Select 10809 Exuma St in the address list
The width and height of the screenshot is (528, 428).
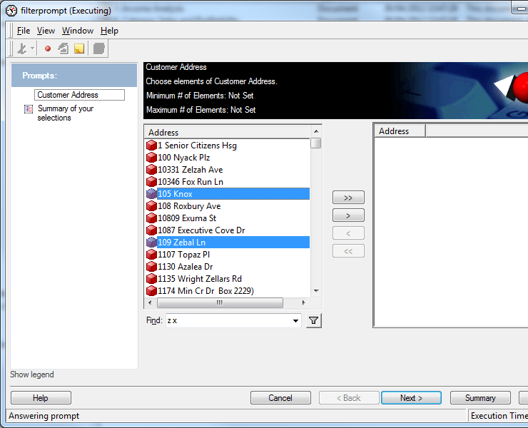pos(187,218)
